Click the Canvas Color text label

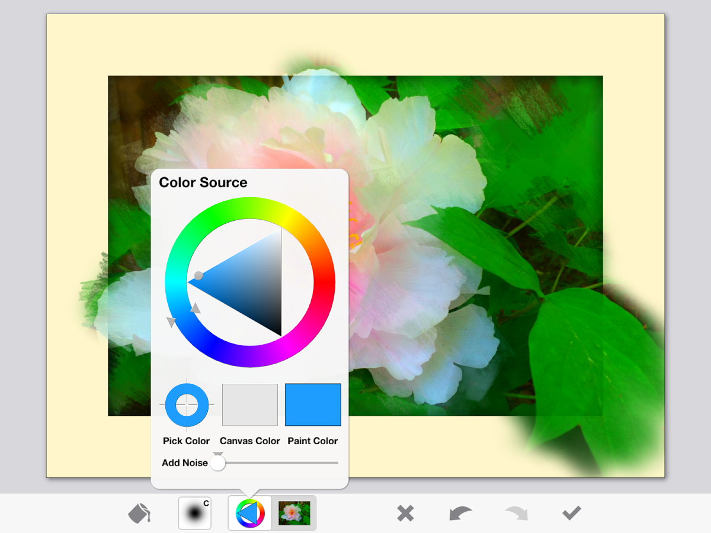click(249, 441)
